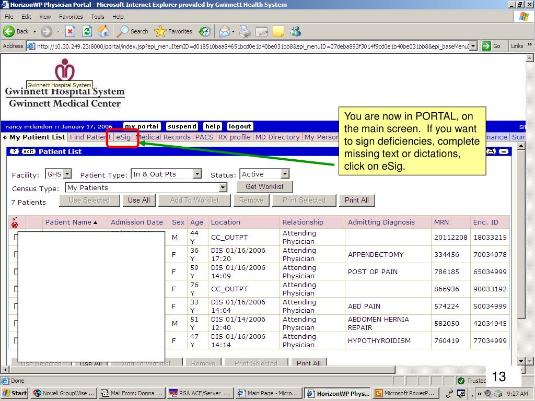Open the eSig tab
The height and width of the screenshot is (401, 535).
tap(123, 137)
